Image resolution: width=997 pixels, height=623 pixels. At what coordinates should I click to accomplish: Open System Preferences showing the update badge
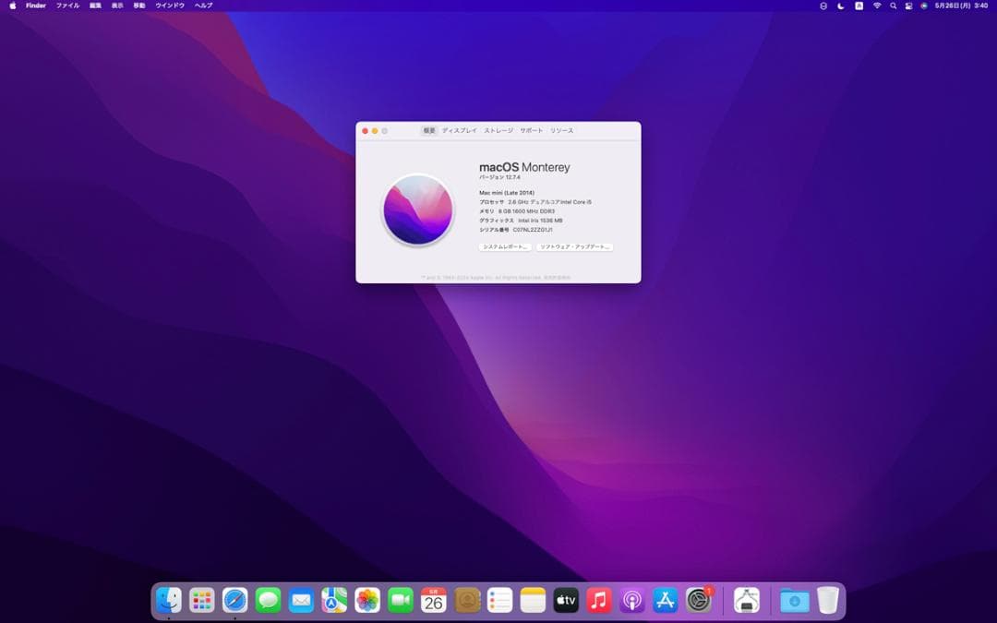698,600
